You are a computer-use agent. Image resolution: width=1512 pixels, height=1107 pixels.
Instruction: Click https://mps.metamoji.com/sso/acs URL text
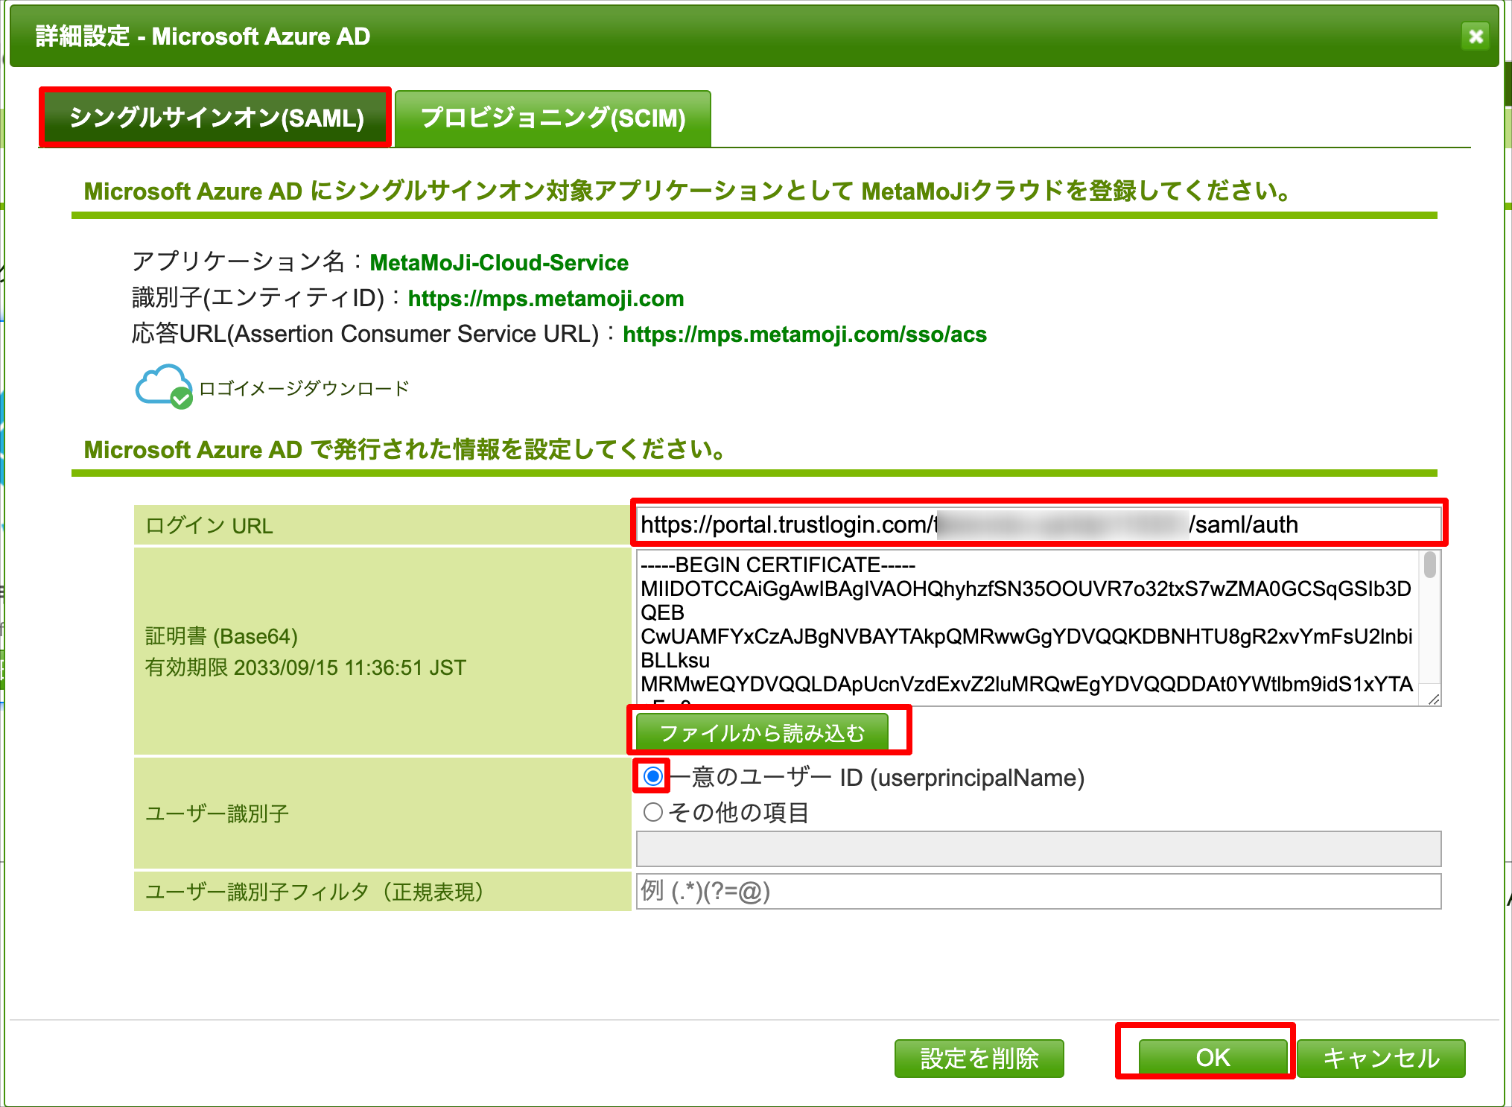[x=804, y=334]
